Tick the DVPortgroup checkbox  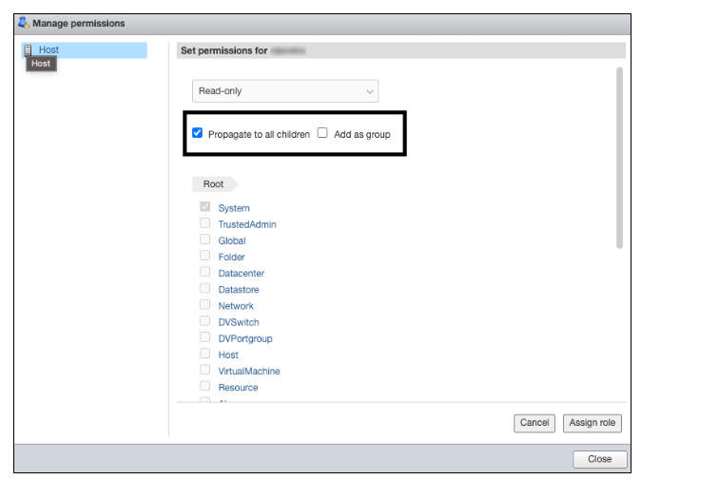tap(204, 337)
